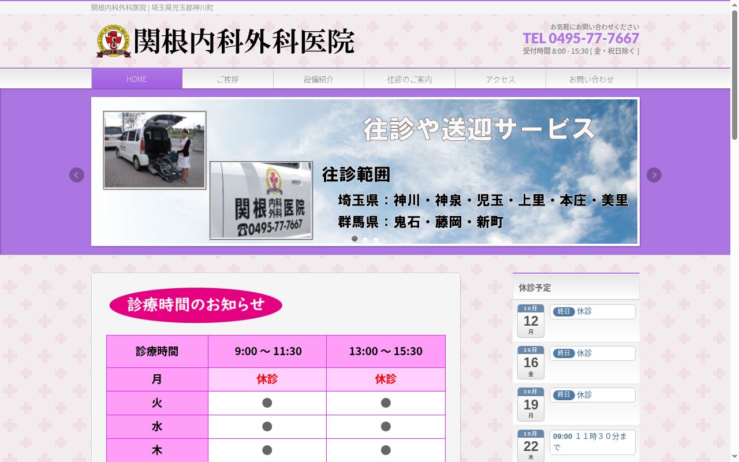Open the 休診 entry for October 19
The width and height of the screenshot is (739, 462).
pyautogui.click(x=592, y=395)
